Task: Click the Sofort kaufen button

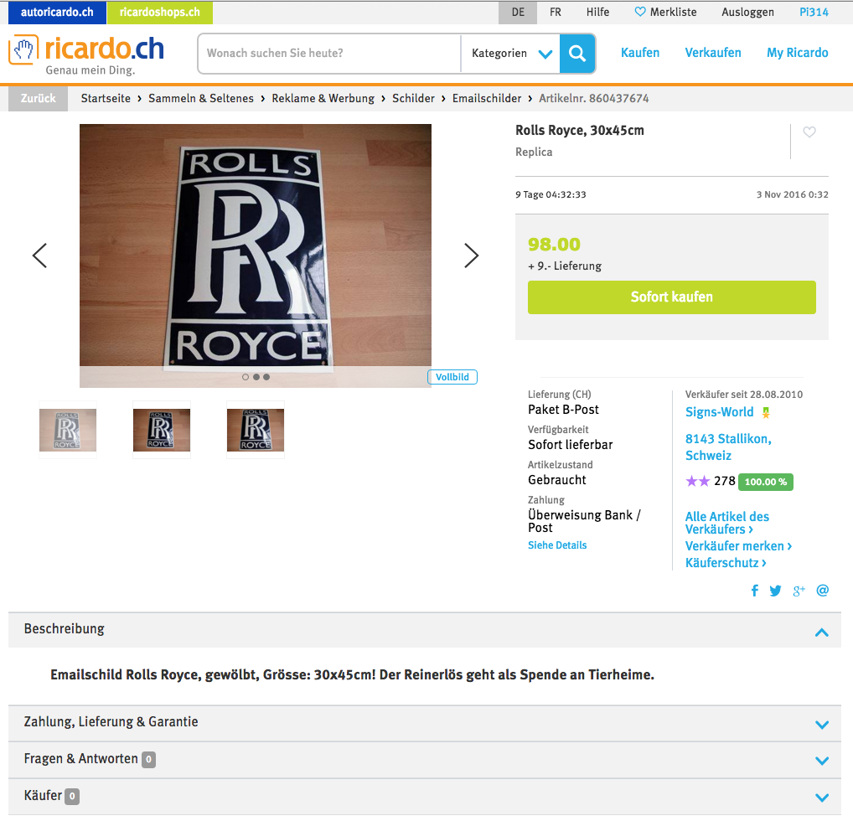Action: click(671, 297)
